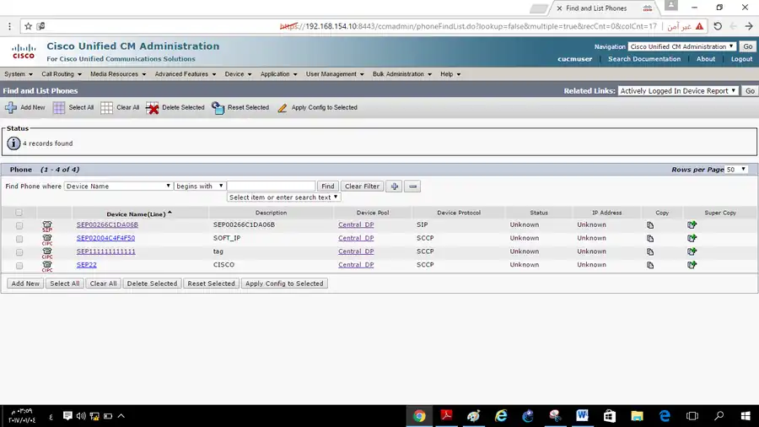
Task: Super Copy the SEP02004C4F4F50 phone
Action: pyautogui.click(x=692, y=238)
